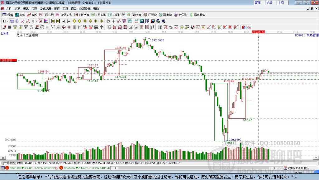Click the 客服 customer service button

coord(259,2)
